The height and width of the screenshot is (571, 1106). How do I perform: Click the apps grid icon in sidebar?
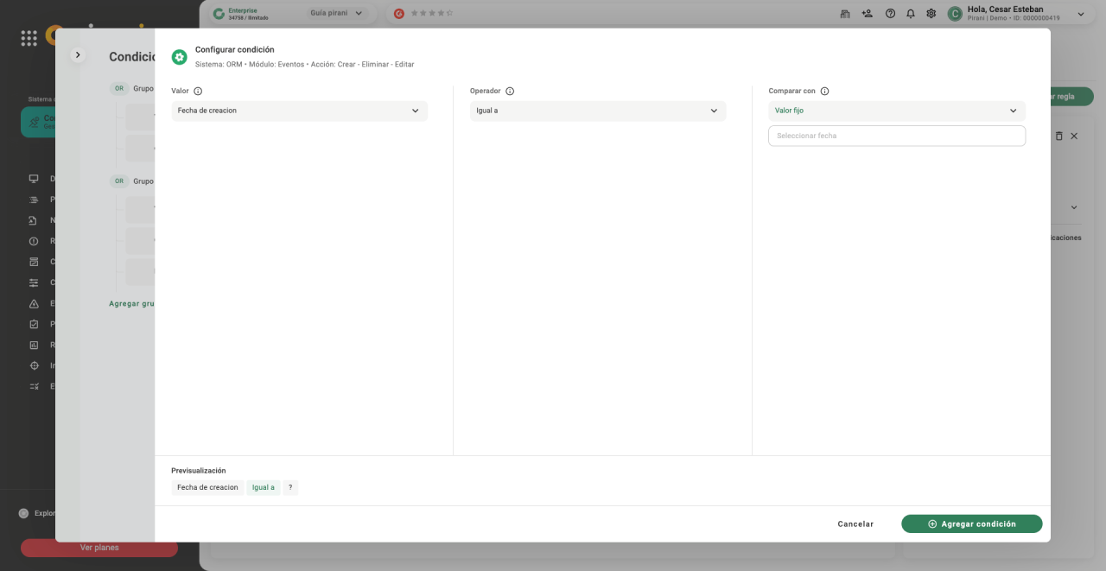click(29, 38)
